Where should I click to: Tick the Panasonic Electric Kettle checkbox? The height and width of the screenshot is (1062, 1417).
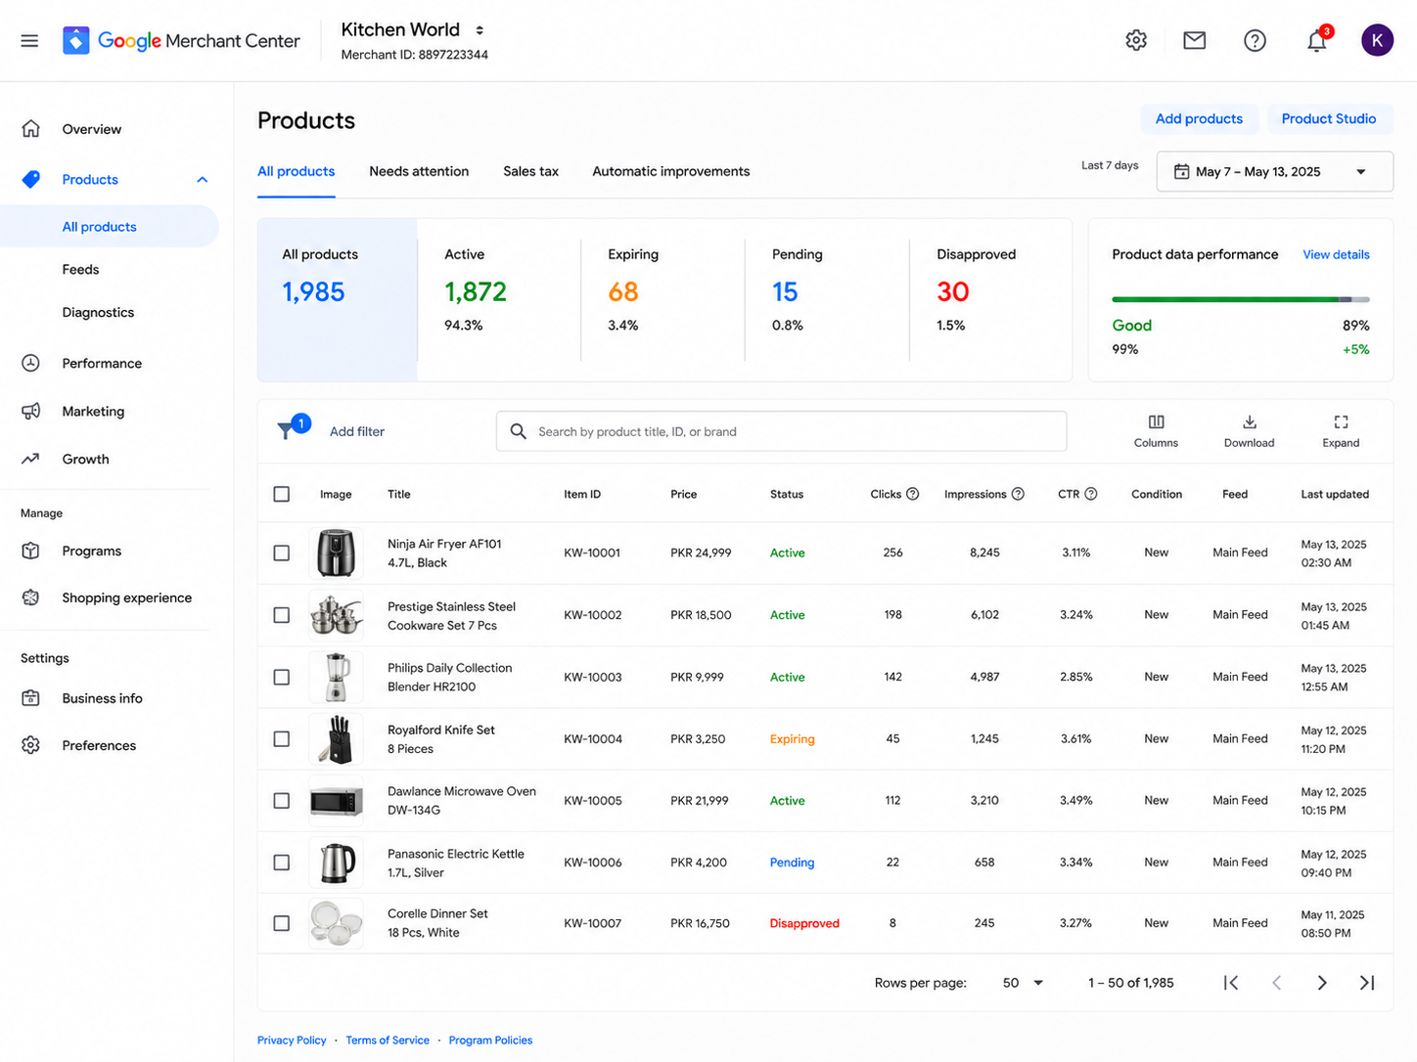[x=282, y=863]
